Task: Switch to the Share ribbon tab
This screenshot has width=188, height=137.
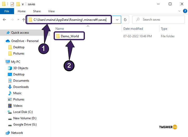Action: point(37,11)
